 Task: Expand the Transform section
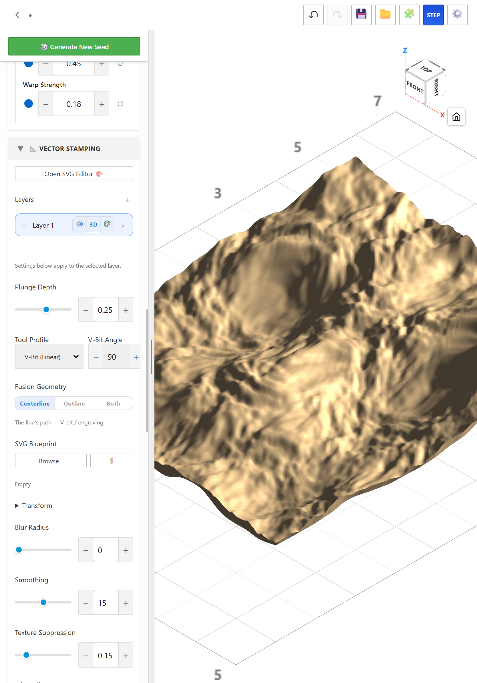click(34, 506)
